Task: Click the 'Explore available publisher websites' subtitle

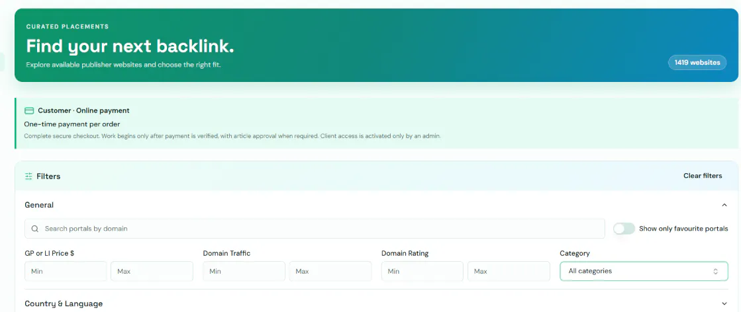Action: tap(123, 65)
